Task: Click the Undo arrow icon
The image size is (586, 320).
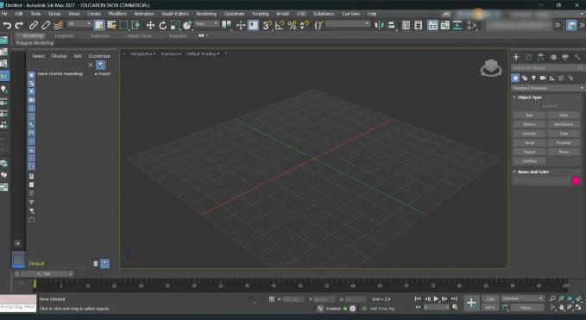Action: coord(7,25)
